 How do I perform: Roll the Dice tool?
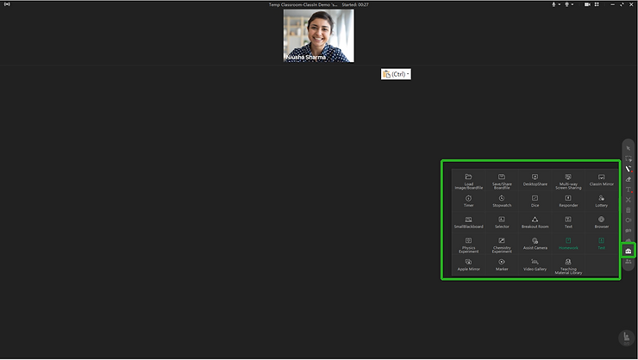tap(535, 201)
